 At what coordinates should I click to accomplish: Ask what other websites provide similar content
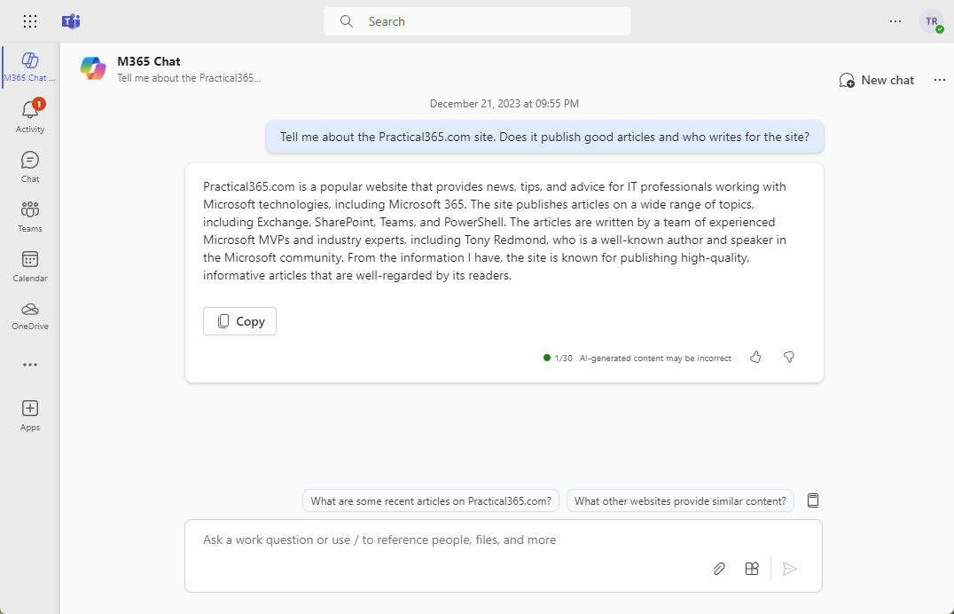point(680,500)
